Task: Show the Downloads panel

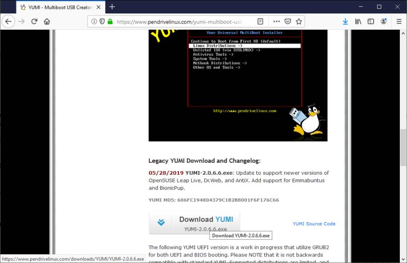Action: 345,21
